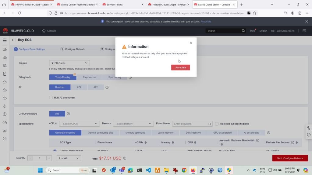Click the help icon beside the x86 architecture
Viewport: 312px width, 175px height.
point(68,114)
